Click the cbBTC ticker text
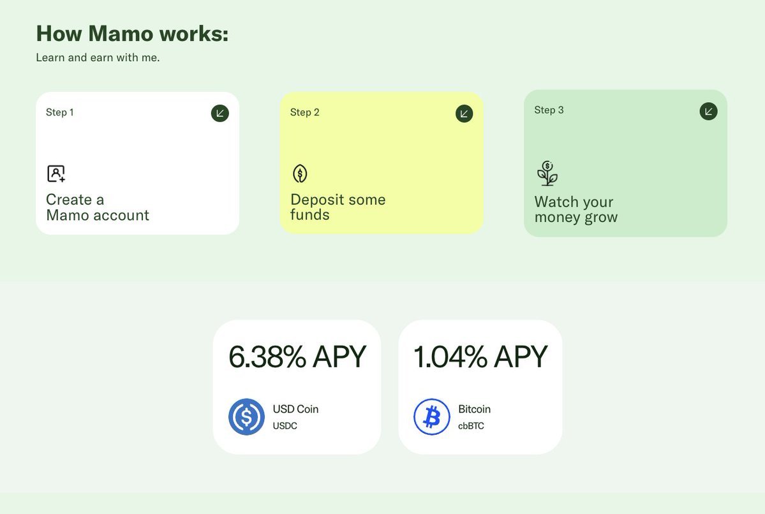The image size is (765, 514). [471, 425]
